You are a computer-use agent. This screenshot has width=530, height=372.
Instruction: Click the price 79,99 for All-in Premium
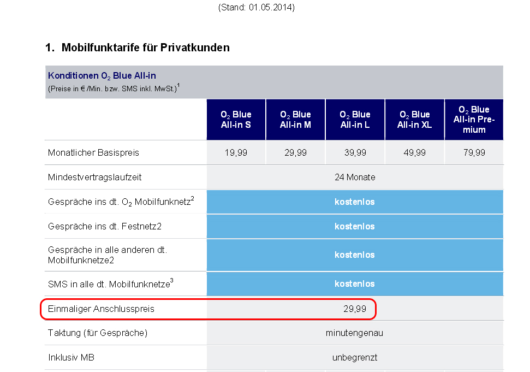click(x=474, y=152)
